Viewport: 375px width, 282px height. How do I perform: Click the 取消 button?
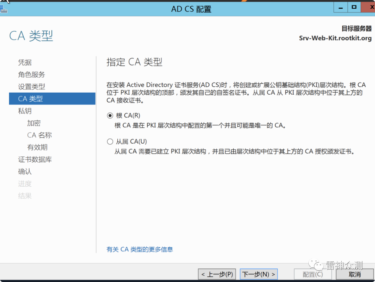[x=355, y=274]
